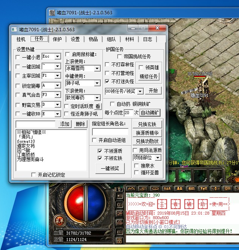Expand the 致残毒药 scroll-down dropdown
Viewport: 239px width, 250px height.
pyautogui.click(x=97, y=98)
